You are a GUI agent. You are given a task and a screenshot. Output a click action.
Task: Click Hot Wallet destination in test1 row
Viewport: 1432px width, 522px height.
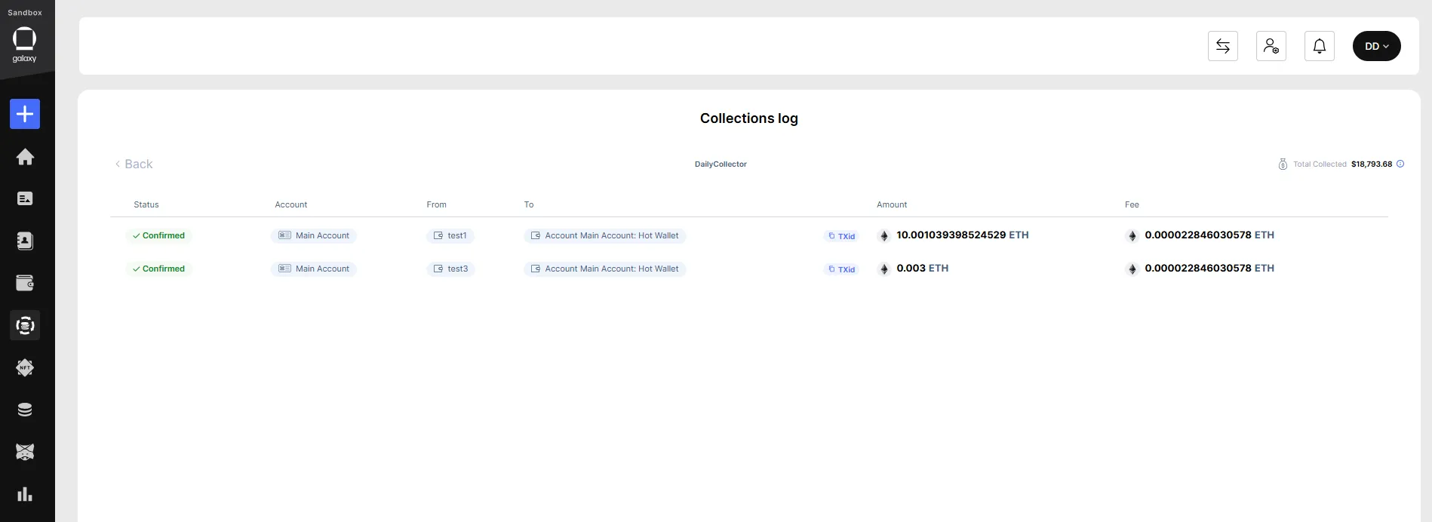[x=605, y=235]
